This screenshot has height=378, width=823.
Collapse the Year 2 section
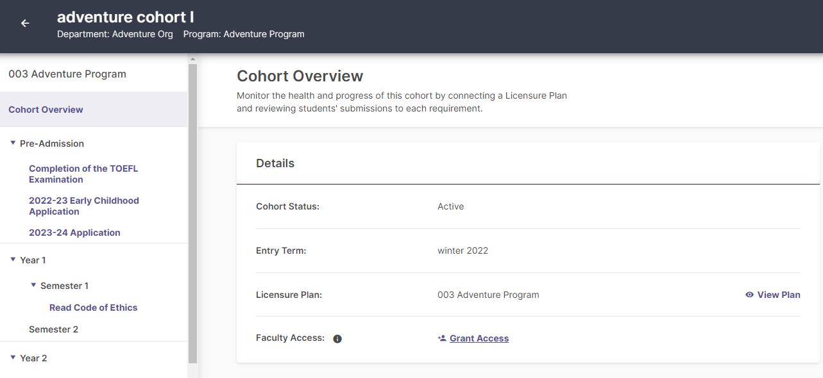(13, 358)
